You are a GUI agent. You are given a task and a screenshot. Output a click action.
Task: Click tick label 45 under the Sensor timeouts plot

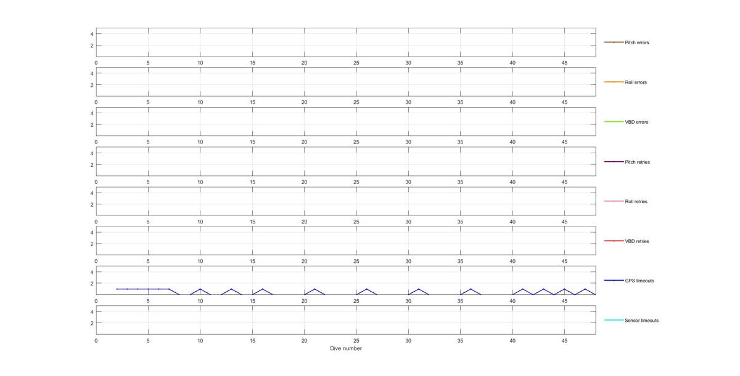point(564,340)
